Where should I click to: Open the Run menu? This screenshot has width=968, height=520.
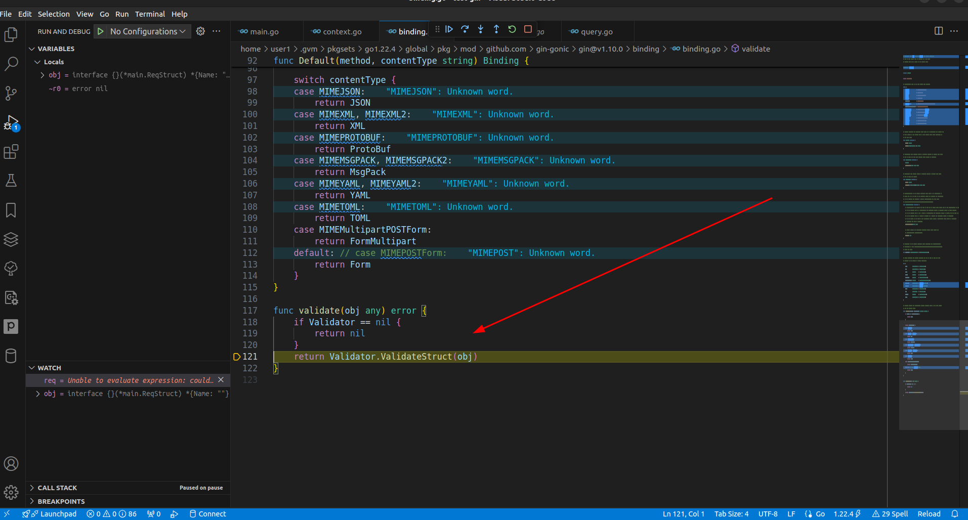pyautogui.click(x=122, y=14)
